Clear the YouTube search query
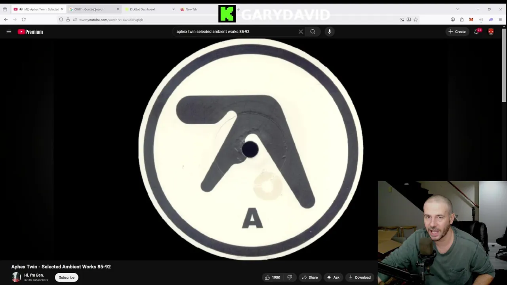 [301, 32]
